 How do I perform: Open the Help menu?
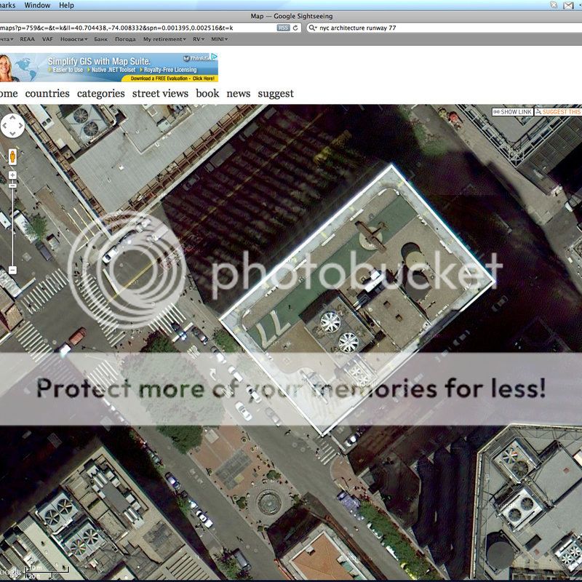(66, 5)
